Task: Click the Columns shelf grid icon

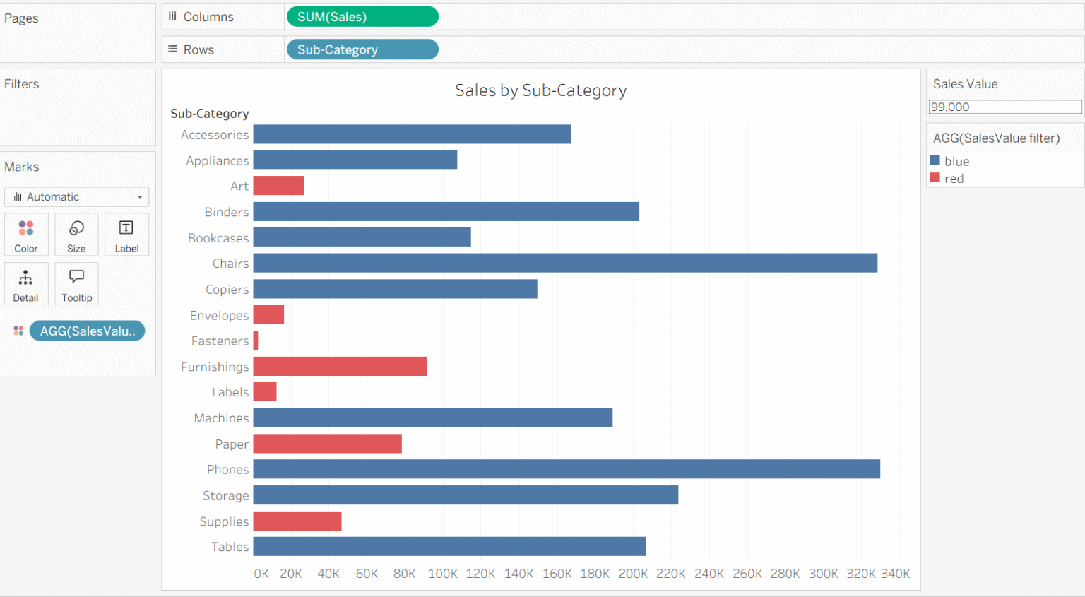Action: [172, 16]
